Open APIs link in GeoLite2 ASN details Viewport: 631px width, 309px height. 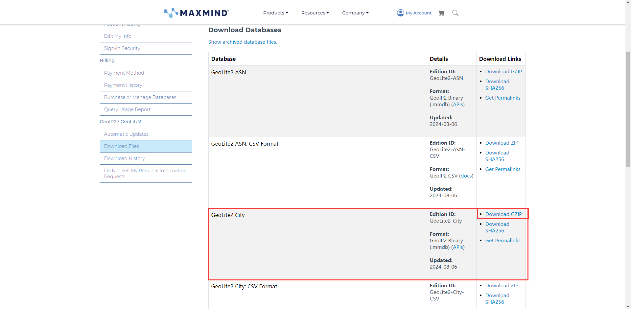tap(458, 105)
